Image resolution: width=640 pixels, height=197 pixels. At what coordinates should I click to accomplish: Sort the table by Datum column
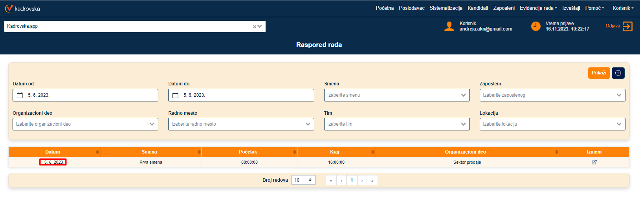coord(53,152)
